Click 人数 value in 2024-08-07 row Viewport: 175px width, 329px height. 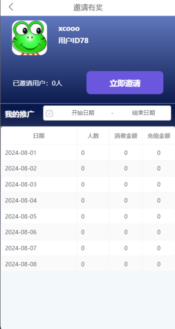click(83, 248)
